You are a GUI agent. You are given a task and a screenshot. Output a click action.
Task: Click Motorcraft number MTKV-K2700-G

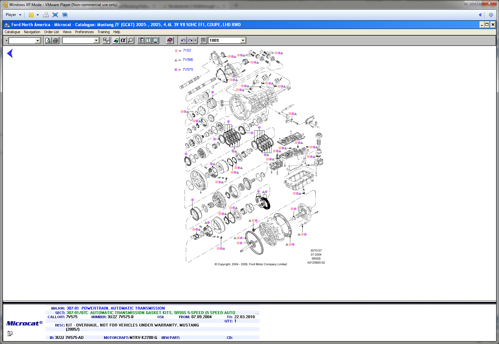pyautogui.click(x=143, y=338)
